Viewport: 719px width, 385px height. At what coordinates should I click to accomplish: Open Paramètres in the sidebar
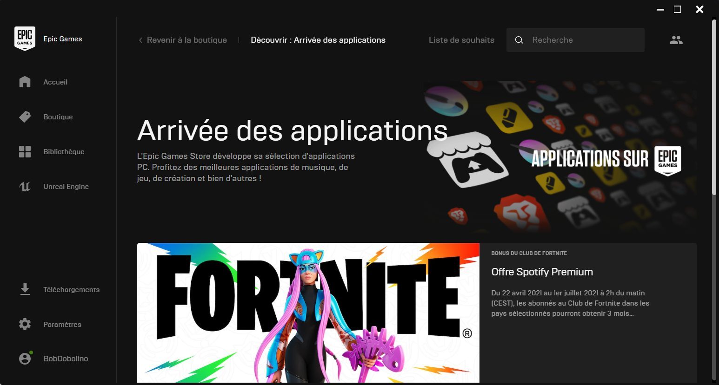coord(62,324)
